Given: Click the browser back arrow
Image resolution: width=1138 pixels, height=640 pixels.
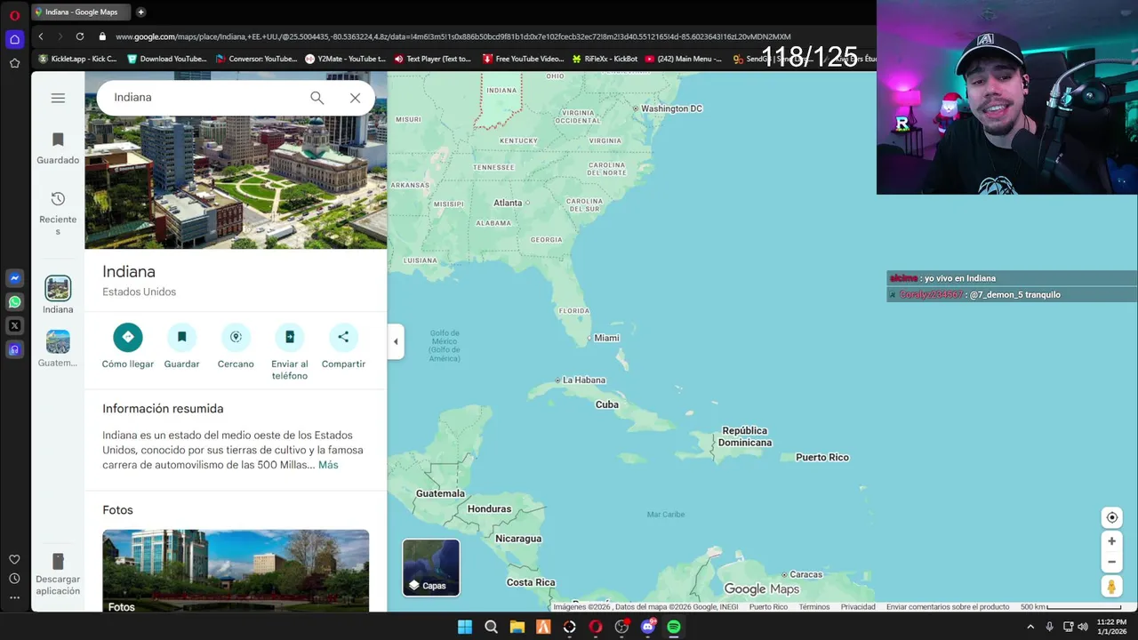Looking at the screenshot, I should [41, 36].
